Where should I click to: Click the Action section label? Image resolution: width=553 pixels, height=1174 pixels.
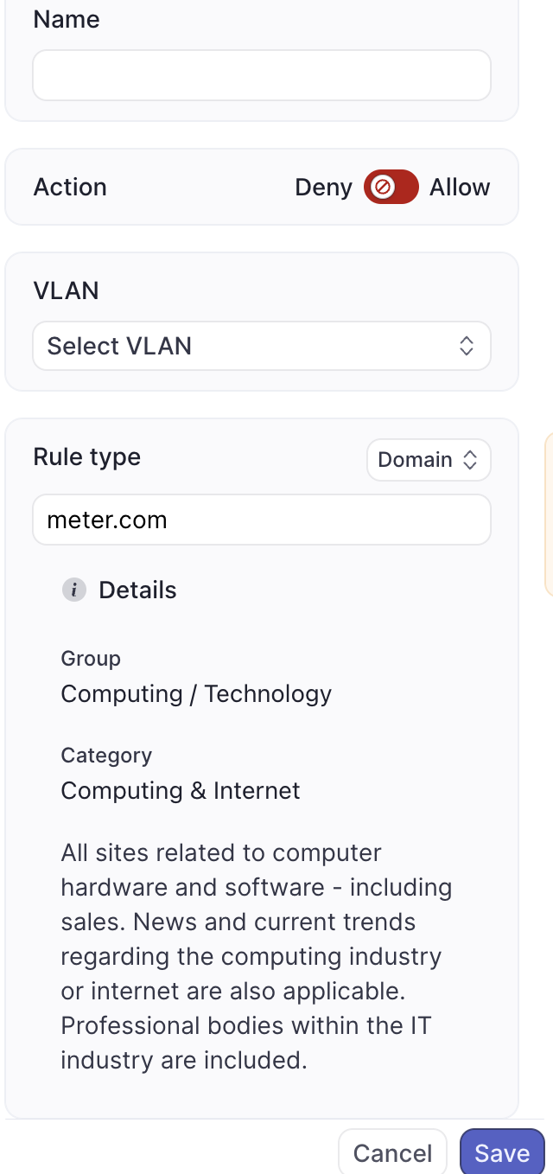pos(70,188)
